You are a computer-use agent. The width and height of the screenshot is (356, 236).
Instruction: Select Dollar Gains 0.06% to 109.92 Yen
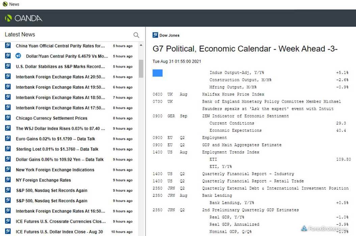(x=60, y=159)
